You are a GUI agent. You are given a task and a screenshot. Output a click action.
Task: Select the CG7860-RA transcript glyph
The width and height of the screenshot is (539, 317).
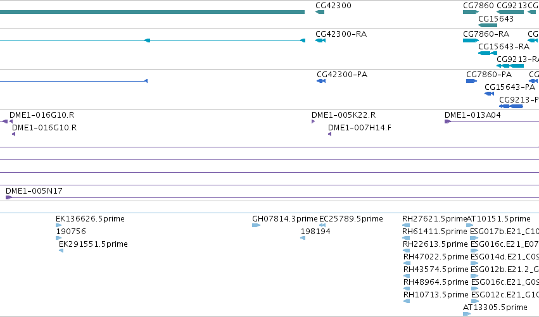pos(471,40)
